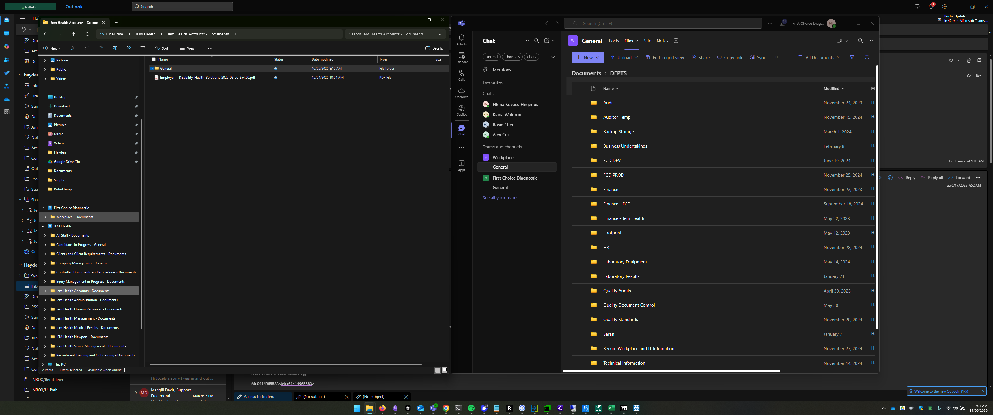Refresh the File Explorer folder view
Viewport: 993px width, 415px height.
point(87,34)
